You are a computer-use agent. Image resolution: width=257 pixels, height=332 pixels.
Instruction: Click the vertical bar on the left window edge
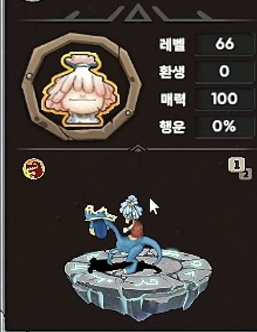(x=2, y=165)
